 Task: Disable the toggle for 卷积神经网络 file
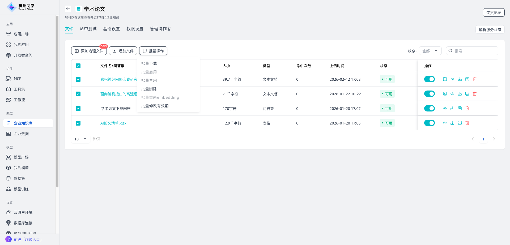[429, 79]
